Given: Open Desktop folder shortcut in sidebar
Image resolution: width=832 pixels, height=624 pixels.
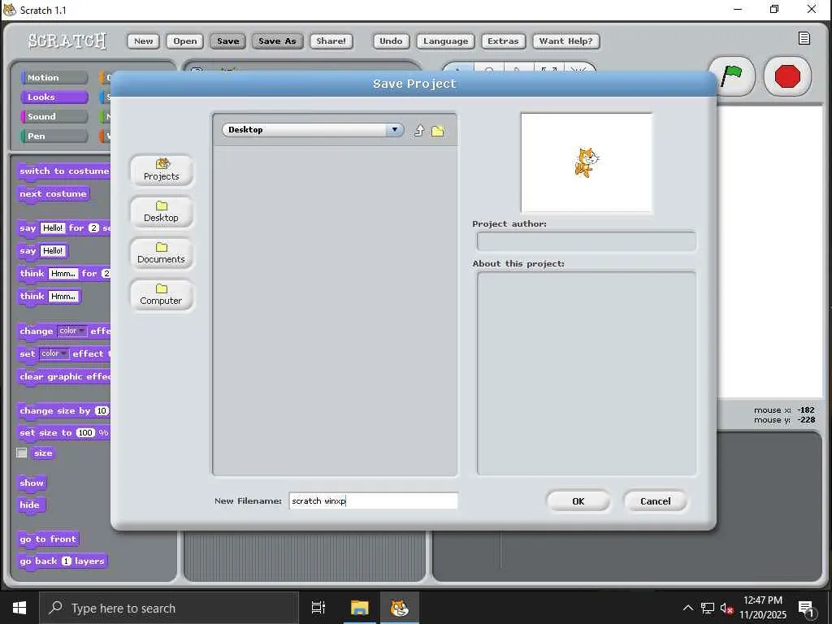Looking at the screenshot, I should click(x=162, y=212).
